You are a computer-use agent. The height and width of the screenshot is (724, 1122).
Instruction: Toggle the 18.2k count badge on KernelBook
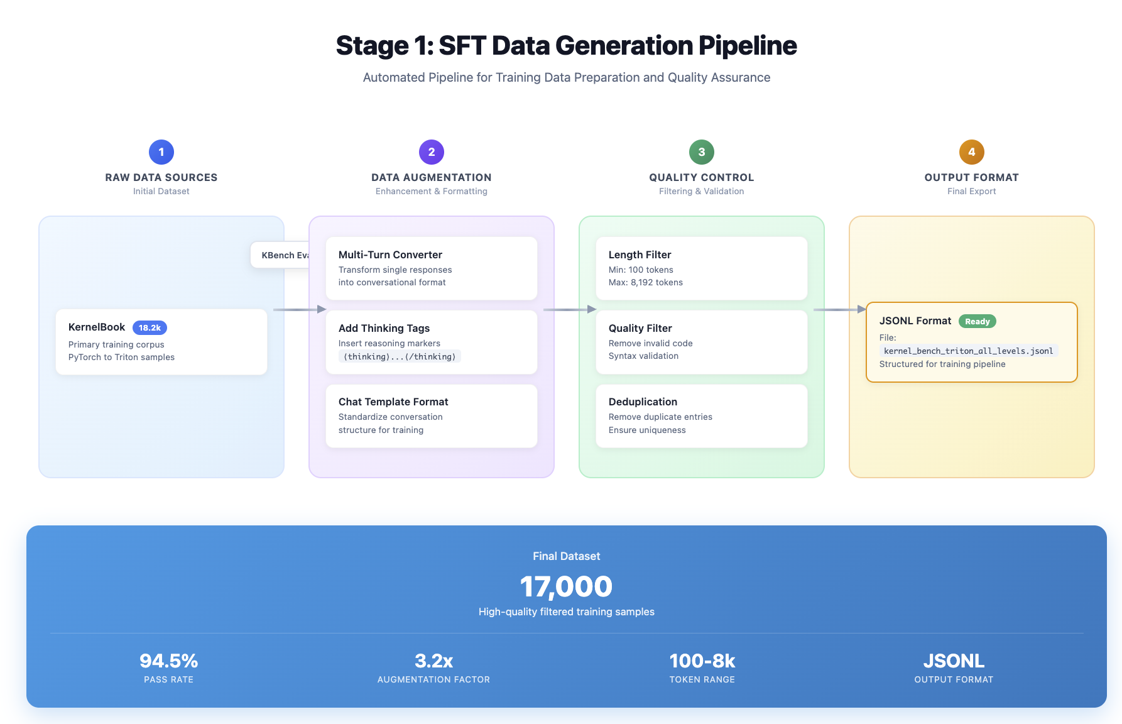[150, 327]
